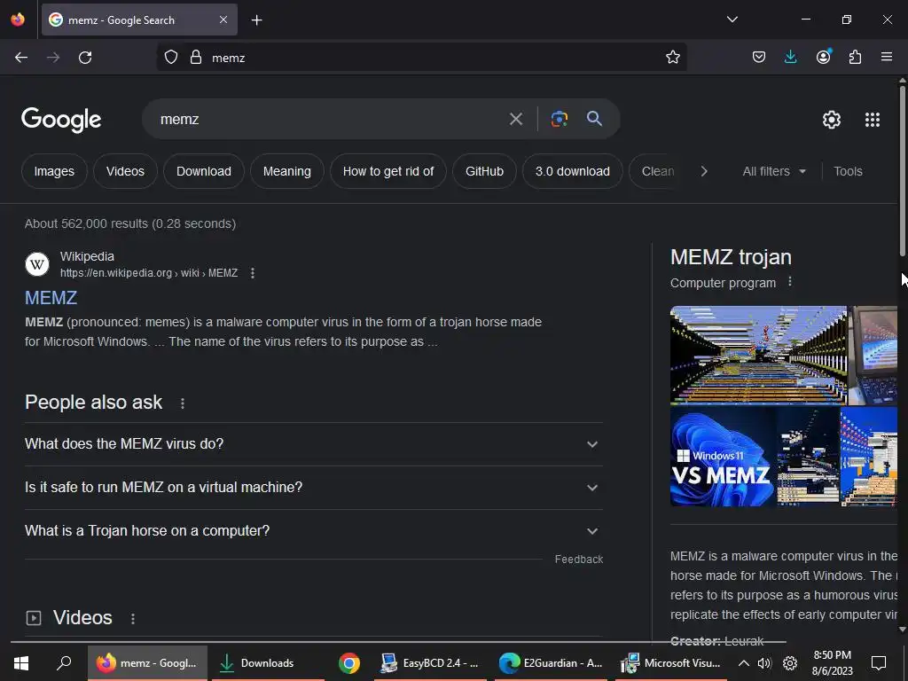Expand What is a Trojan horse question
908x681 pixels.
(x=313, y=531)
